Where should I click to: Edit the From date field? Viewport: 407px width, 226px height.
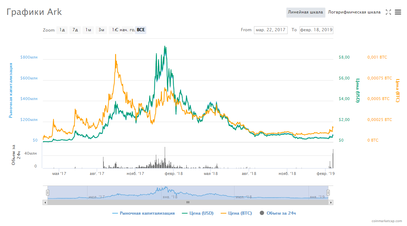(271, 30)
